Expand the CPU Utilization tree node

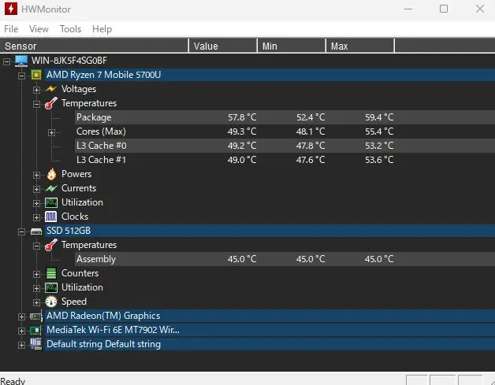[x=37, y=202]
